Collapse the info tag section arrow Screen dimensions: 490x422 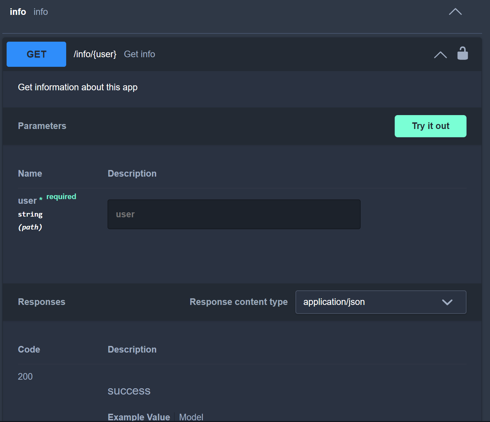click(x=455, y=12)
